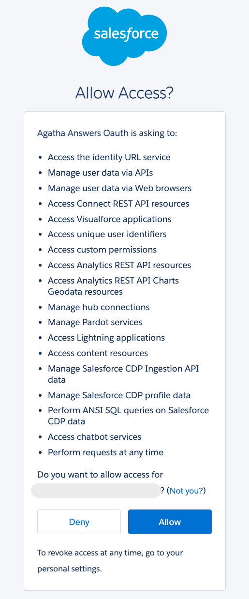Click the Deny button
This screenshot has width=249, height=599.
[x=79, y=522]
